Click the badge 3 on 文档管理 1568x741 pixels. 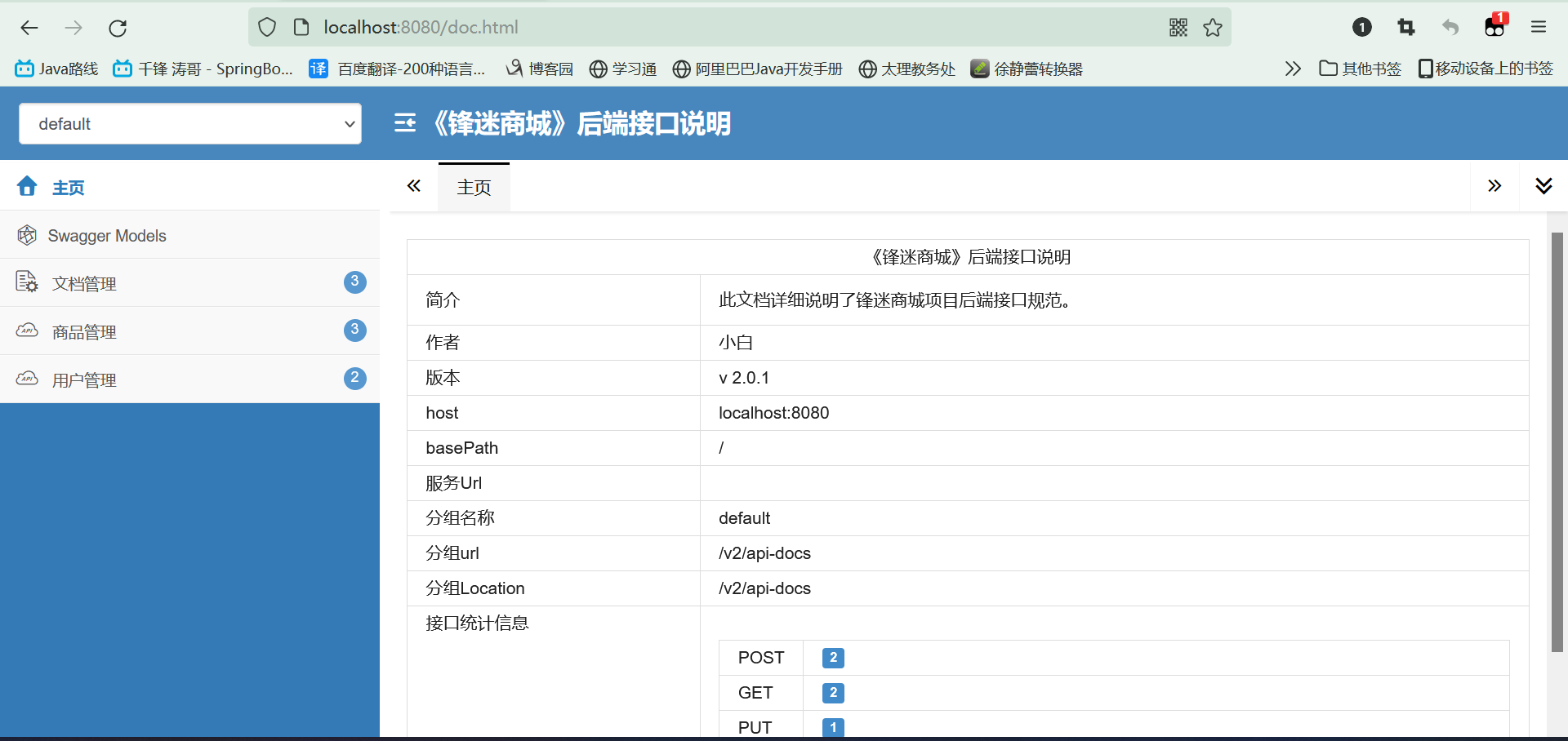click(x=354, y=282)
